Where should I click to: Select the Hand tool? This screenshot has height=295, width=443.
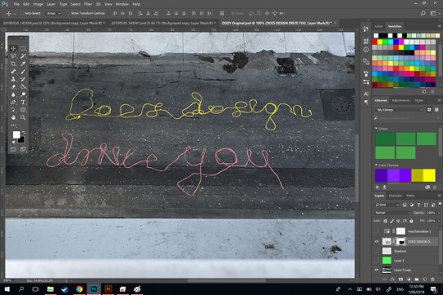click(13, 117)
